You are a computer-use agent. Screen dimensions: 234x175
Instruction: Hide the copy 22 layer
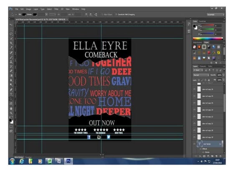(x=194, y=117)
